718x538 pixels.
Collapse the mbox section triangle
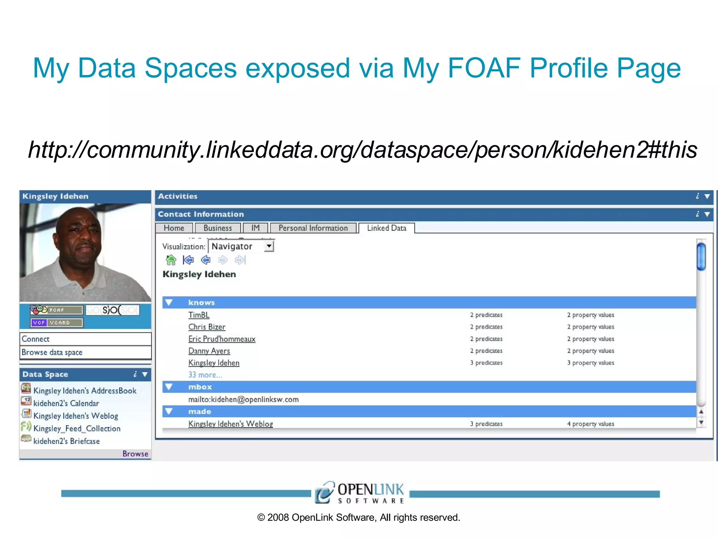pyautogui.click(x=169, y=387)
